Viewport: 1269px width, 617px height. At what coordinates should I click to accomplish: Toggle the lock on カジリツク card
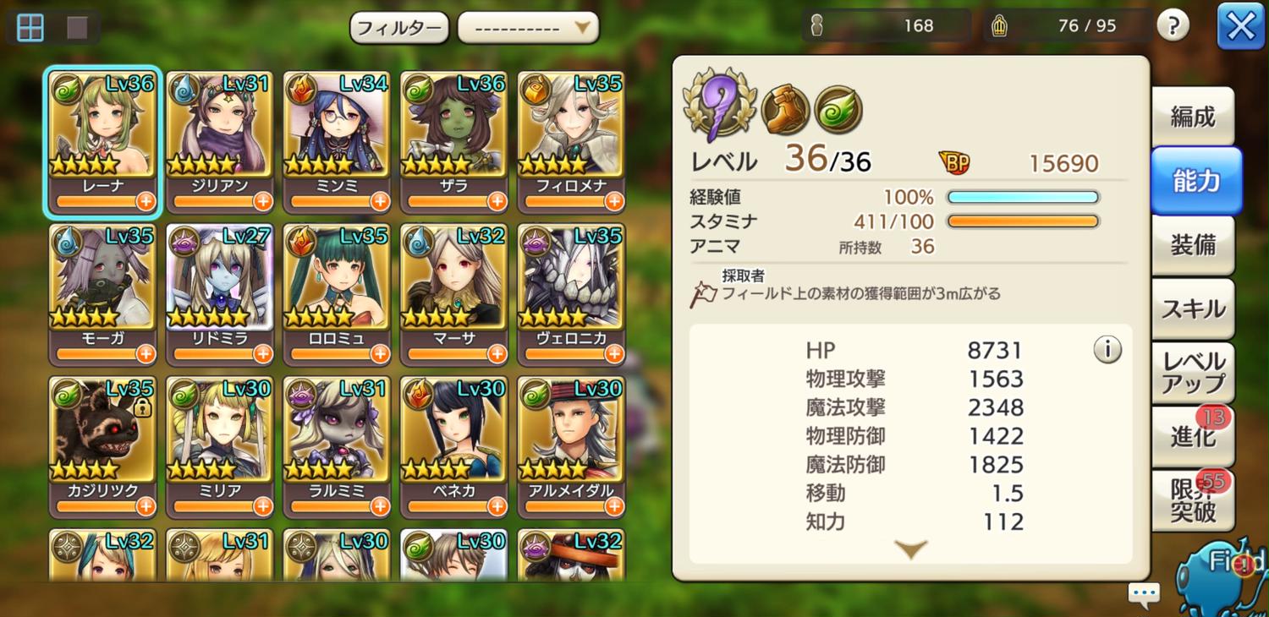[x=142, y=408]
